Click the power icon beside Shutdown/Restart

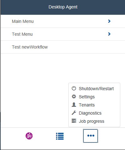pyautogui.click(x=74, y=88)
